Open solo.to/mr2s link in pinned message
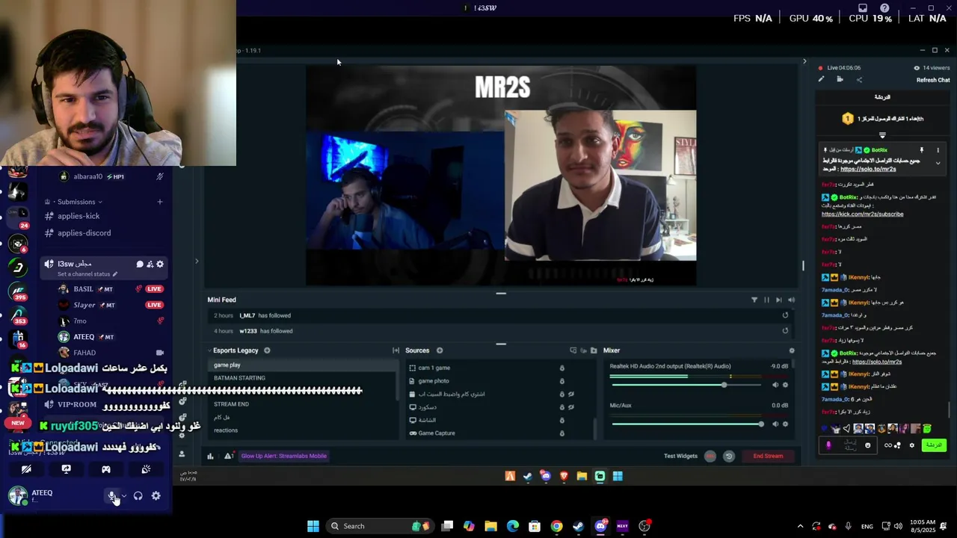 pos(867,170)
